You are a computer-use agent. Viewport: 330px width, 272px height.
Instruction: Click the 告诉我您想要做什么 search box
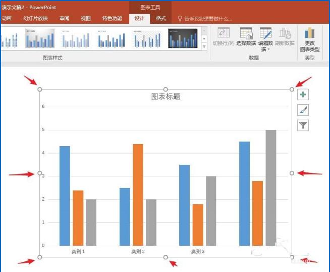(205, 19)
